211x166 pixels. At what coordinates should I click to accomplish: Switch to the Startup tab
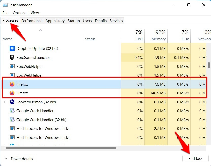point(74,21)
